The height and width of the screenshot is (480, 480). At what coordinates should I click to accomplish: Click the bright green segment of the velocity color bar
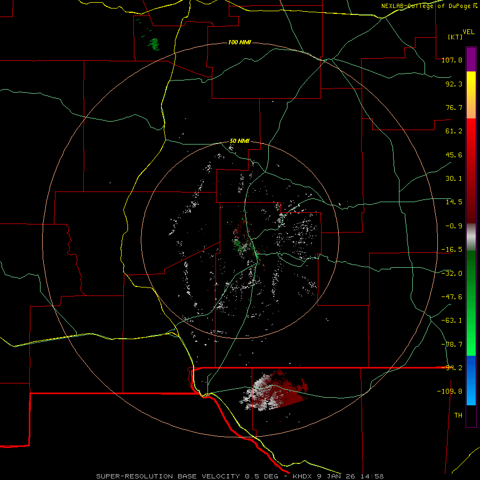point(471,303)
